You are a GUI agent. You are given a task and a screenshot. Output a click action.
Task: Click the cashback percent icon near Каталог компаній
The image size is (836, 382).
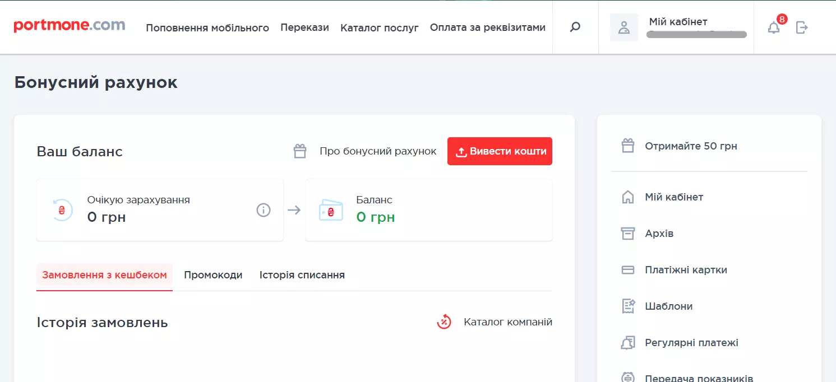pos(443,322)
